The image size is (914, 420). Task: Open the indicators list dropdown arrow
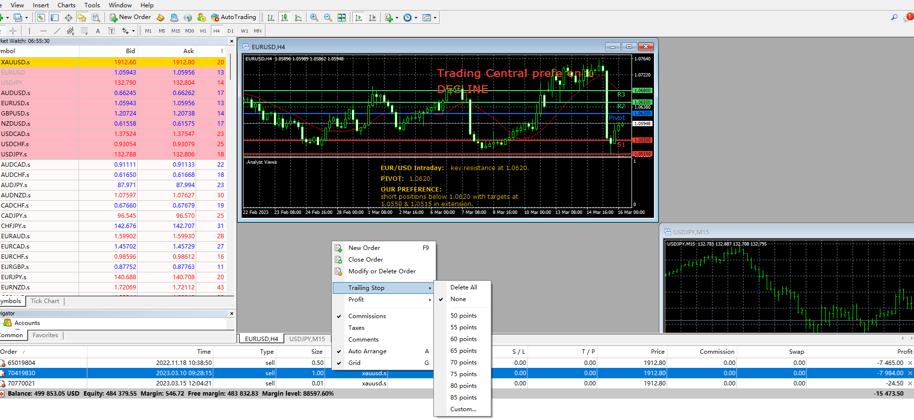[397, 18]
